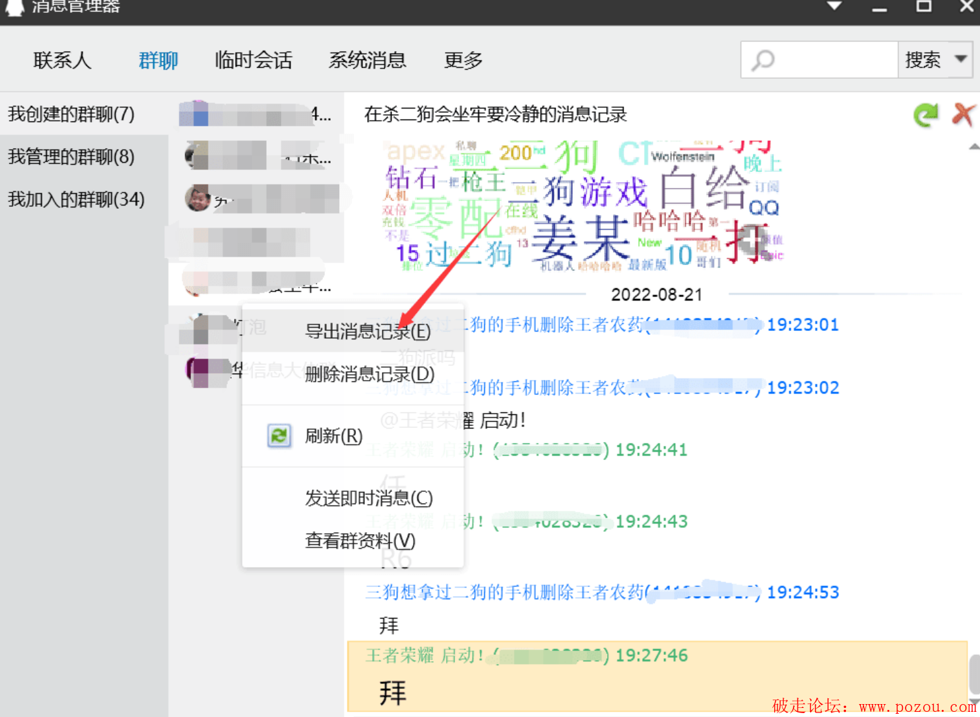The width and height of the screenshot is (980, 717).
Task: Click the green refresh icon in the context menu
Action: [x=279, y=436]
